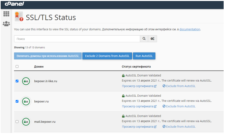Click Просмотр сертификата for bepowr.it-like.ru
The width and height of the screenshot is (225, 134).
[139, 86]
